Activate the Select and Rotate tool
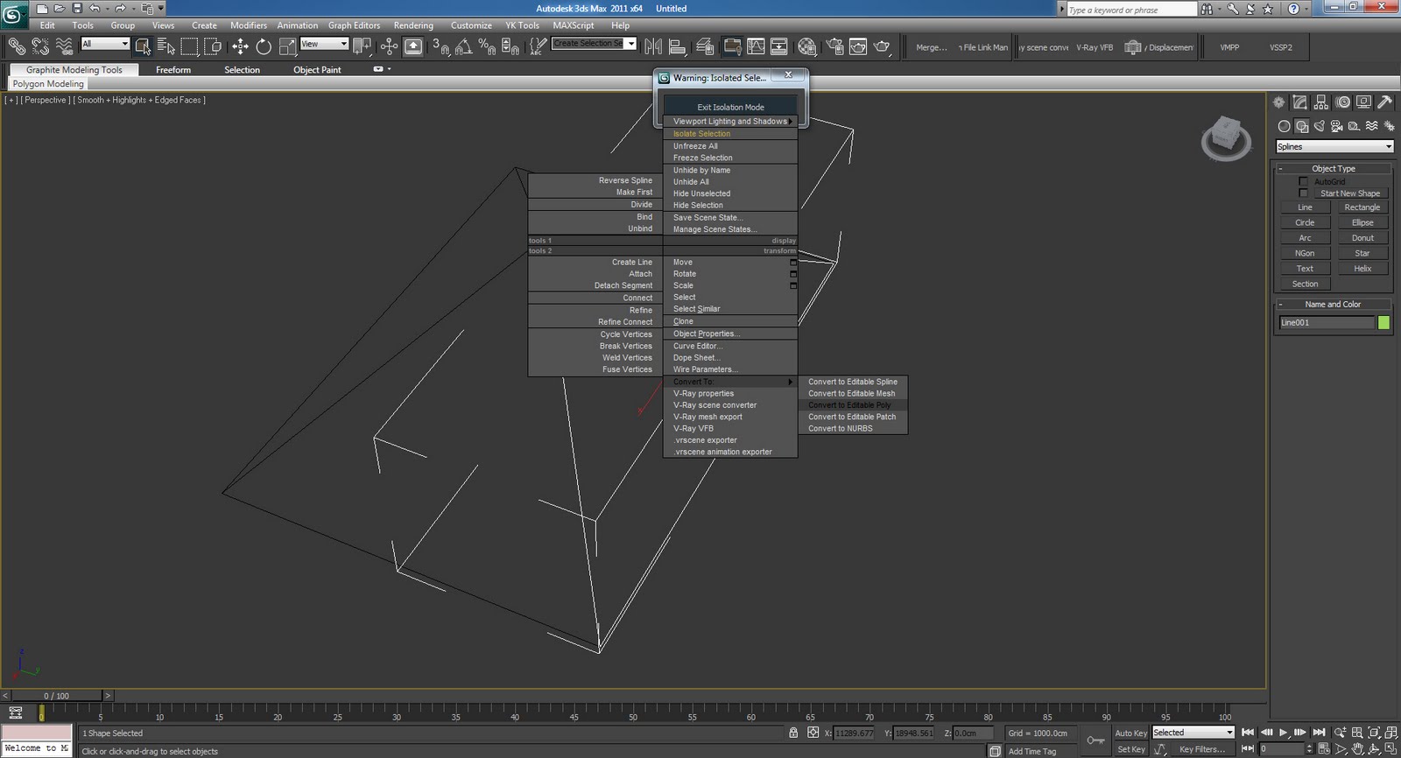This screenshot has width=1401, height=758. pyautogui.click(x=264, y=46)
